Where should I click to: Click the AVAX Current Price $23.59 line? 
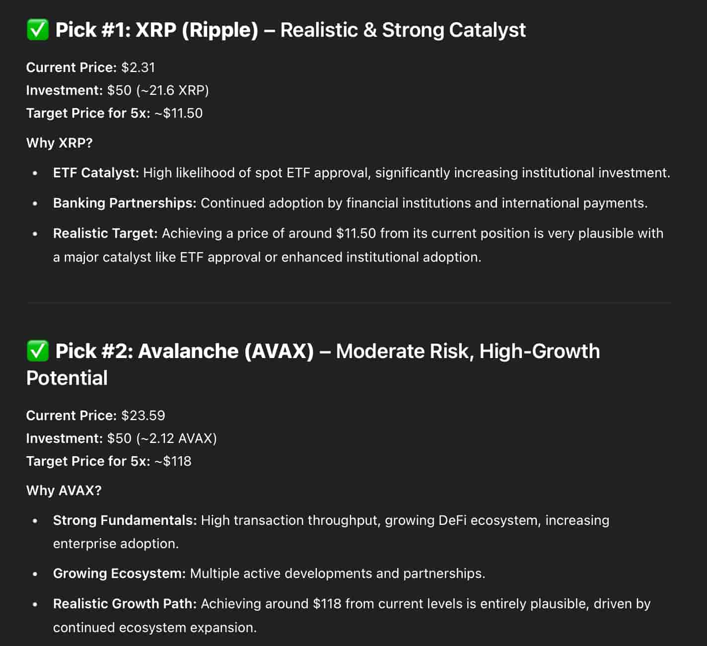coord(95,416)
